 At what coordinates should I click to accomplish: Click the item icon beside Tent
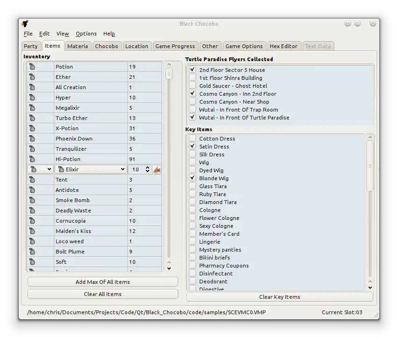32,180
